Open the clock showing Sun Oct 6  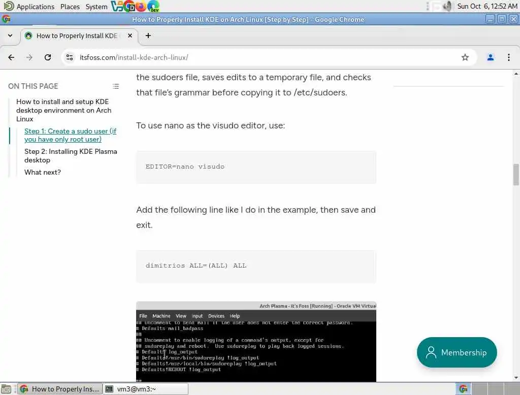487,6
